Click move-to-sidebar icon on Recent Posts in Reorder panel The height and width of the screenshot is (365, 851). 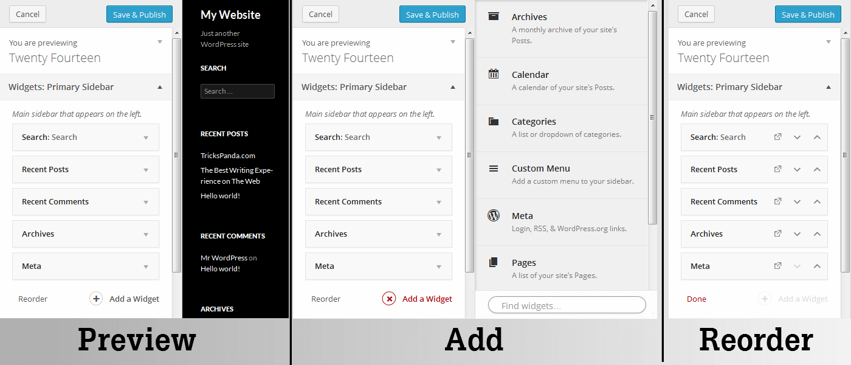click(777, 169)
